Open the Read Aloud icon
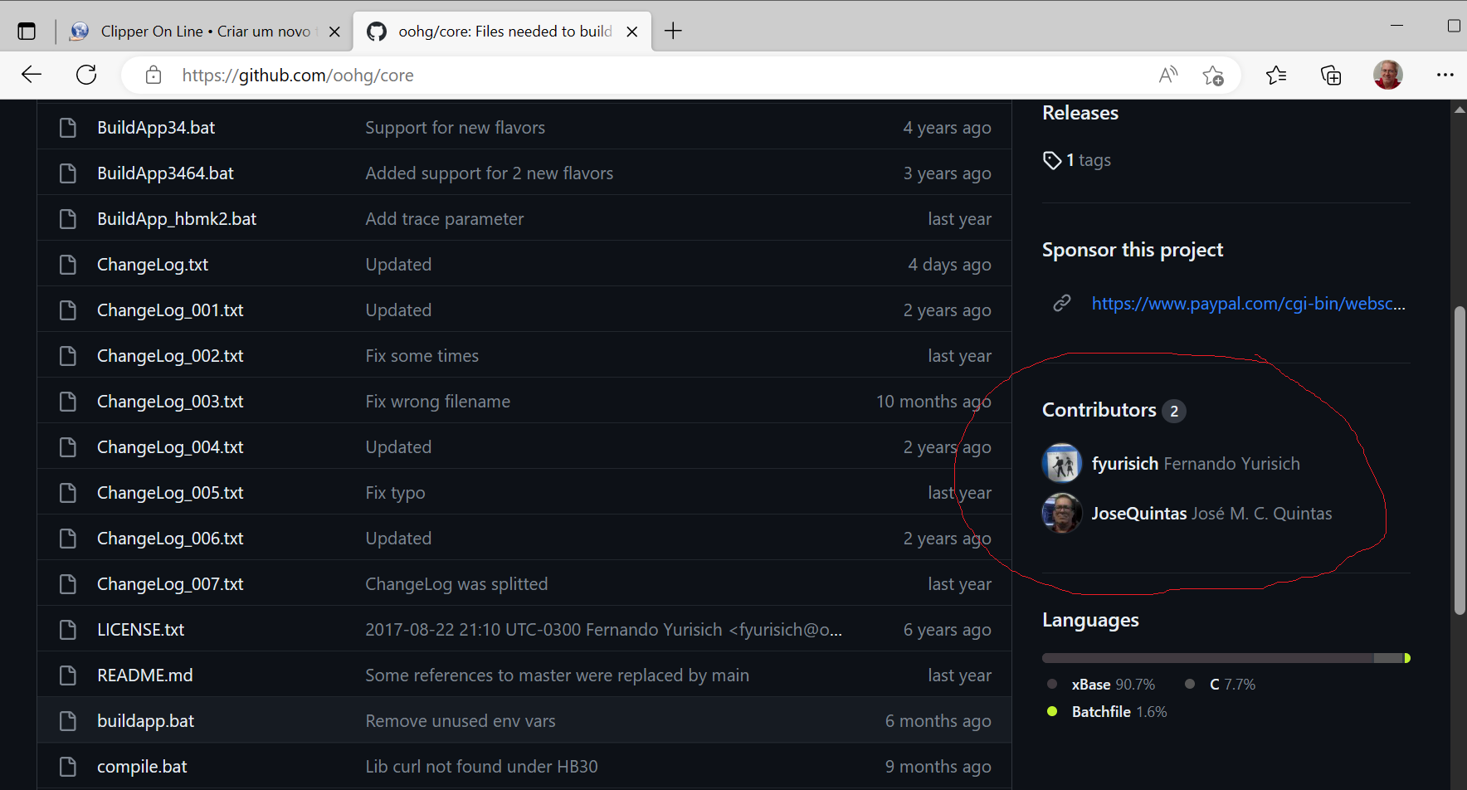This screenshot has width=1467, height=790. 1168,75
